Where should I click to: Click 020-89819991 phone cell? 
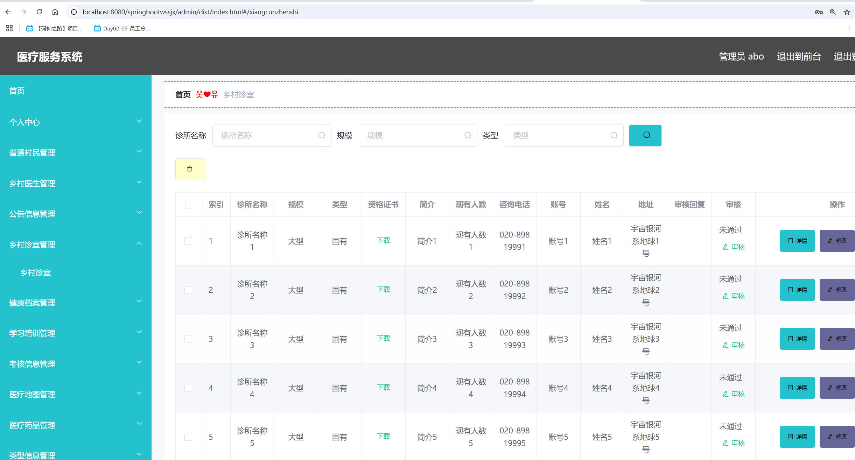514,241
